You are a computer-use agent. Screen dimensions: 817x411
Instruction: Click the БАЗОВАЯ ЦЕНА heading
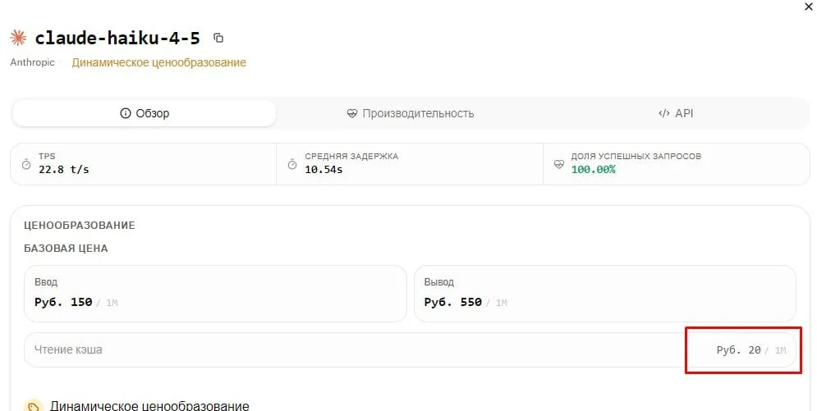click(x=66, y=249)
